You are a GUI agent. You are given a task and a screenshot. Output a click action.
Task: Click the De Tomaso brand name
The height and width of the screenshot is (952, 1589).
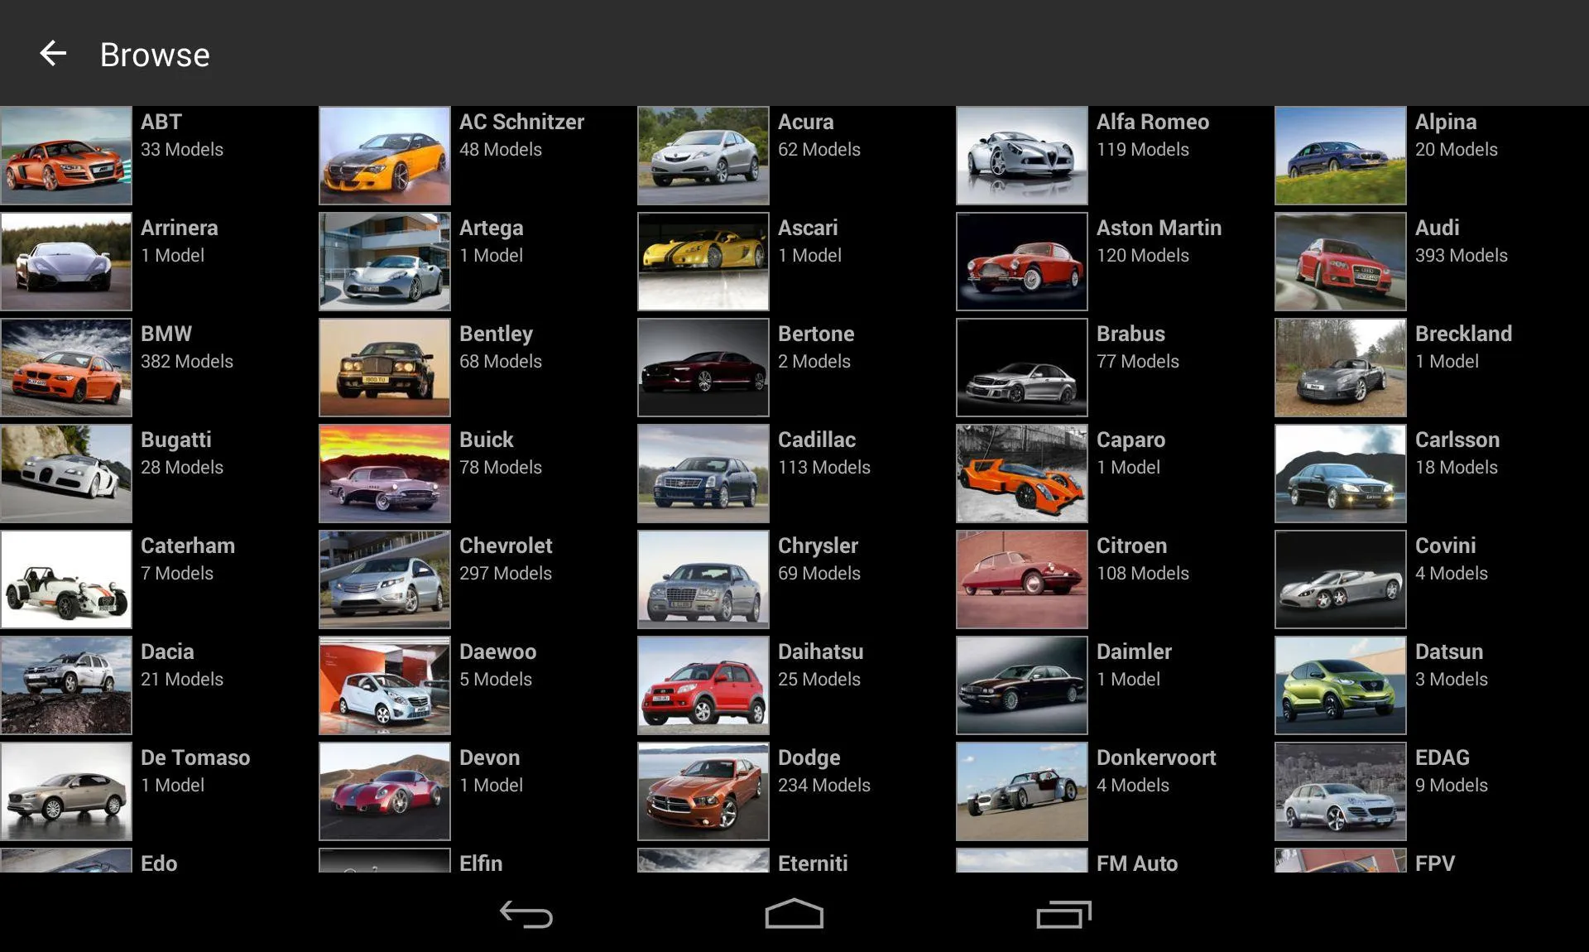tap(195, 757)
